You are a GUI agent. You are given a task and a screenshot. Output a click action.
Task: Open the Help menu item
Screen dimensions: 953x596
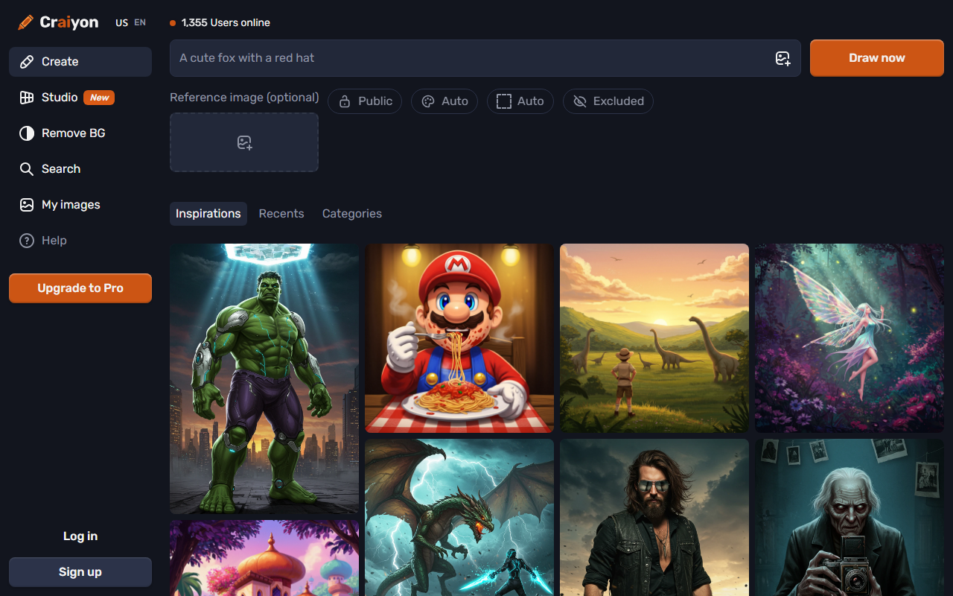pos(80,241)
